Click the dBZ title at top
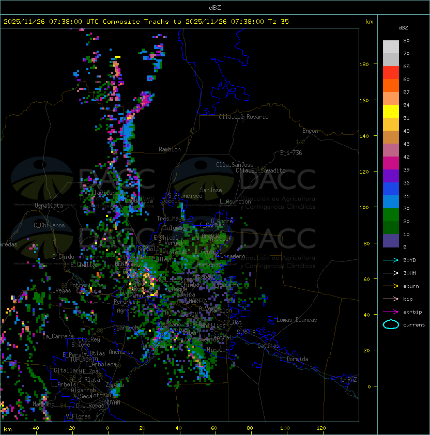This screenshot has height=435, width=430. click(215, 7)
